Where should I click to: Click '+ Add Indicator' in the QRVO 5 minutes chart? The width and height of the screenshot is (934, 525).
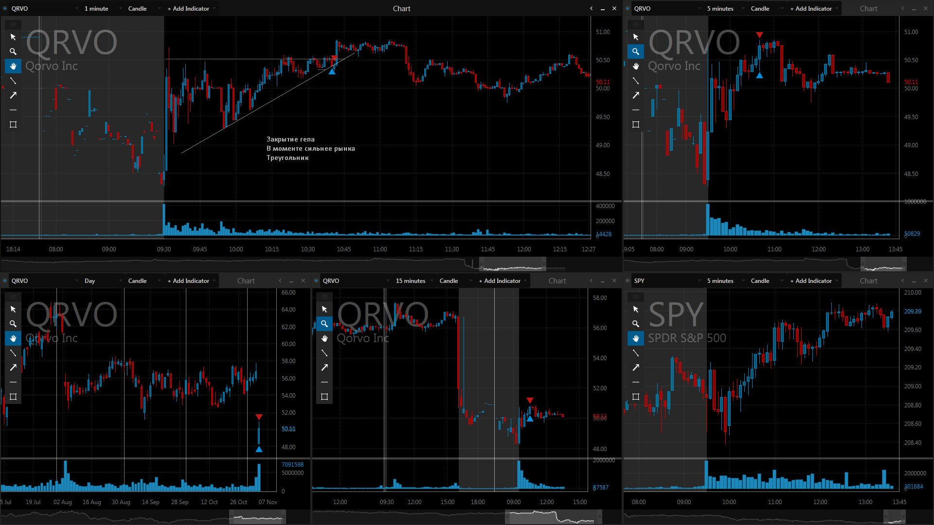814,8
